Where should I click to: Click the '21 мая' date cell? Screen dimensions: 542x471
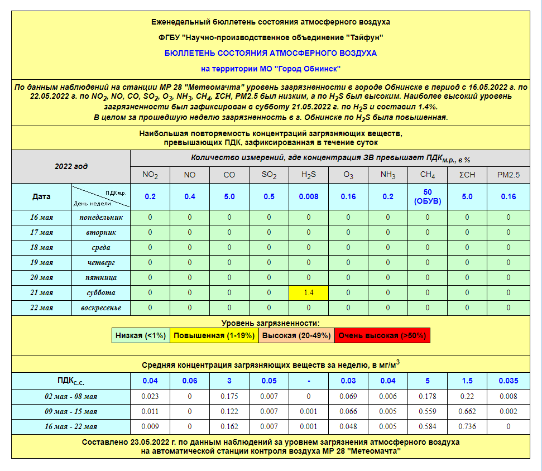coord(42,292)
